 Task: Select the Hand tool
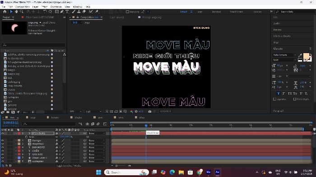coord(16,12)
